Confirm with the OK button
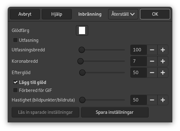 click(x=155, y=14)
